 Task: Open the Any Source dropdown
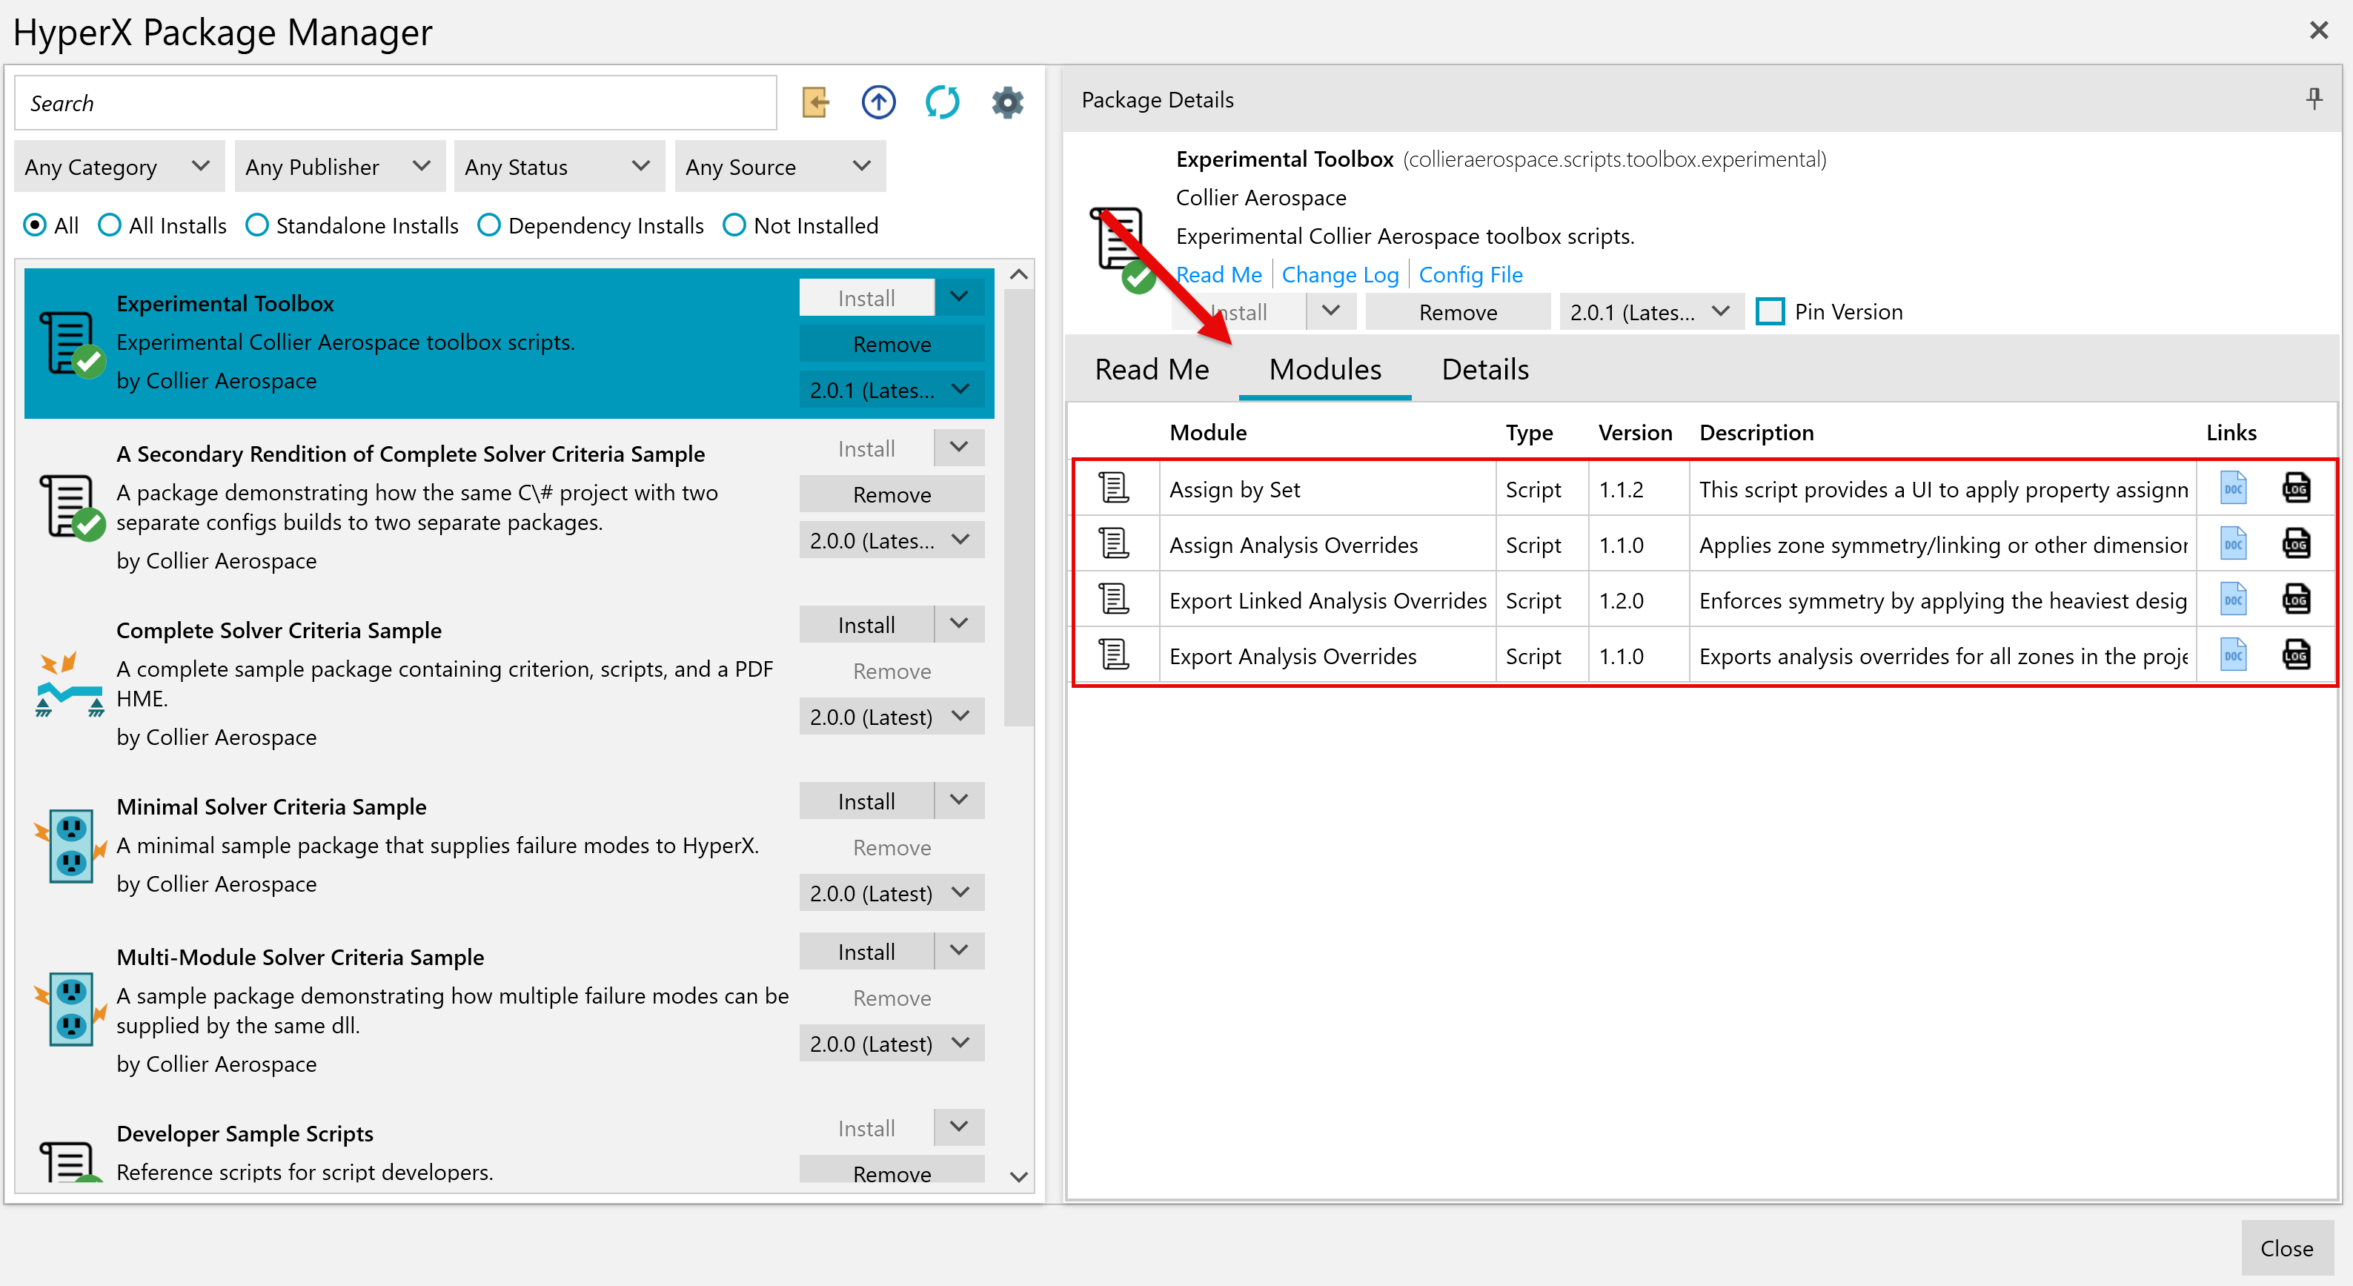click(780, 166)
